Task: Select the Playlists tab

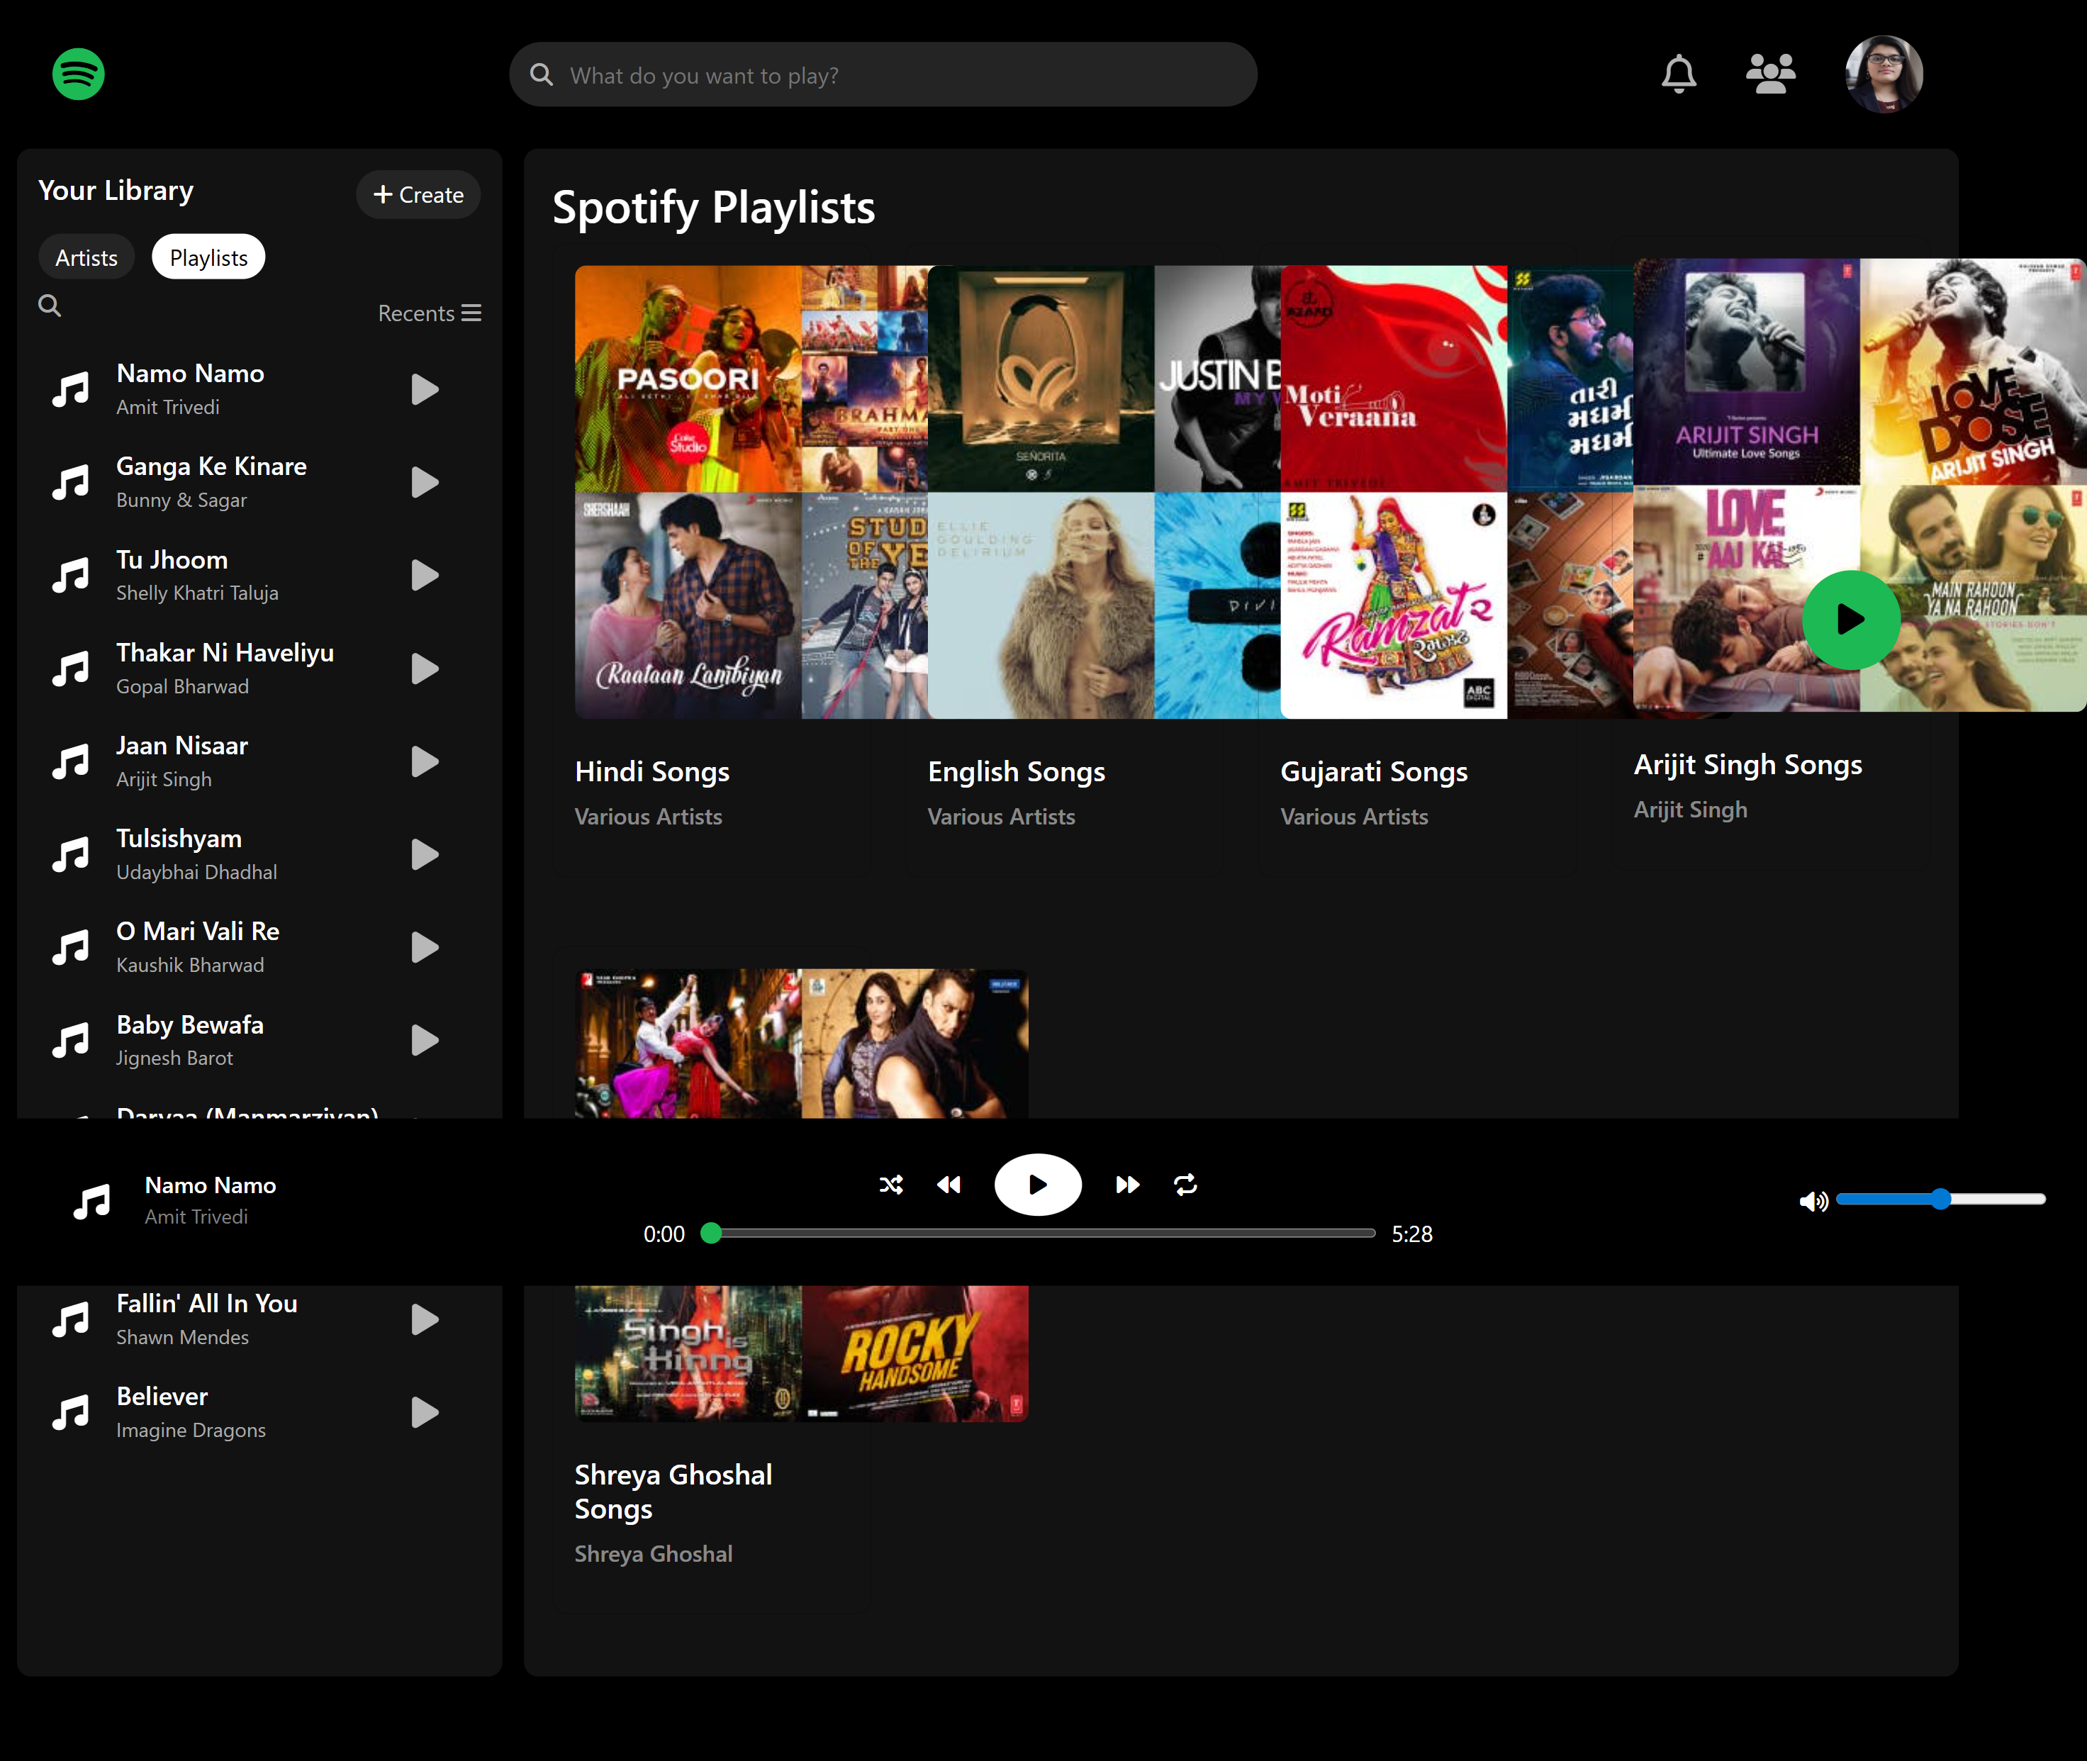Action: click(208, 257)
